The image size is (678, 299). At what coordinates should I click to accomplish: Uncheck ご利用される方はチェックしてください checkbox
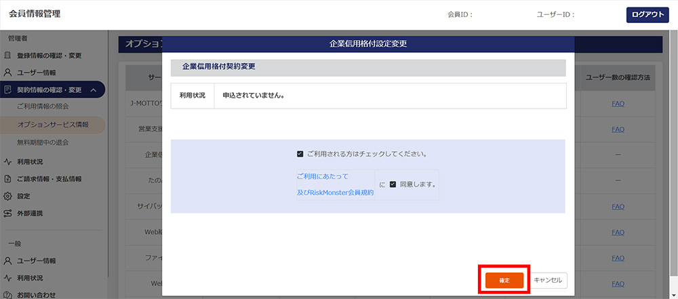(x=300, y=154)
